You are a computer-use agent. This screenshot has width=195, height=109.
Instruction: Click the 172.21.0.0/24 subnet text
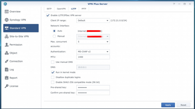[x=119, y=20]
